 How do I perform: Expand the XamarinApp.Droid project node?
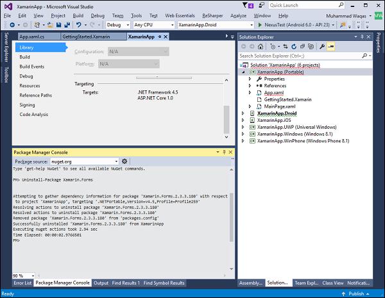243,113
